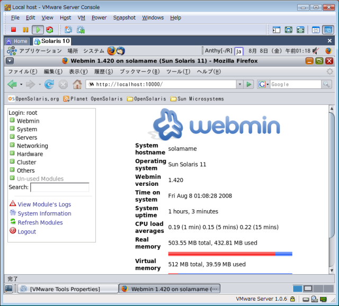Open VMware File menu
The height and width of the screenshot is (306, 339).
pyautogui.click(x=15, y=17)
